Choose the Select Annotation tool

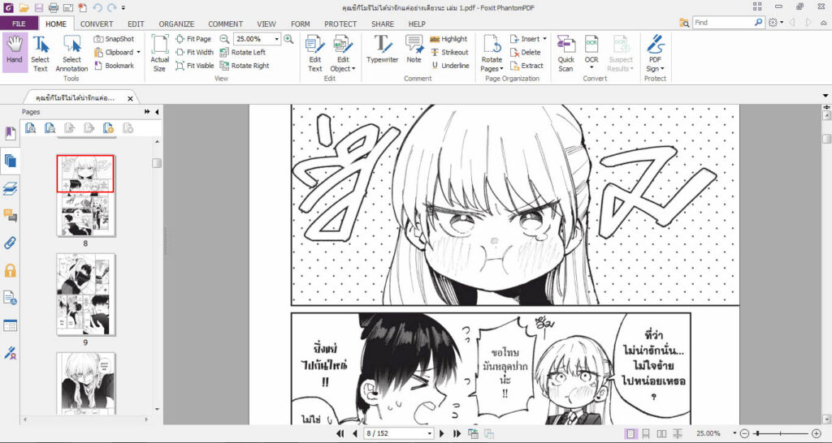[x=71, y=54]
